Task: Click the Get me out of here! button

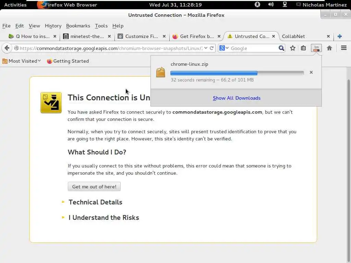Action: pos(94,187)
